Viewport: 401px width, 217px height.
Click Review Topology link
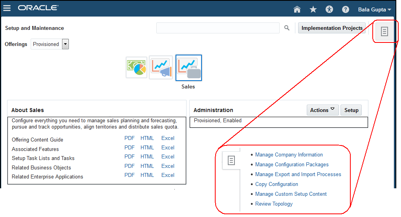[x=274, y=204]
